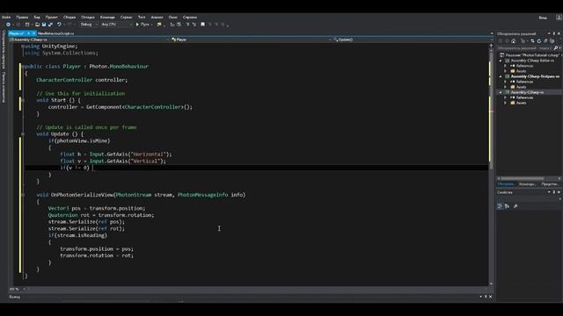Expand Assets under Assembly-CSharp-Editor-vs
Screen dimensions: 563x316
click(x=505, y=71)
